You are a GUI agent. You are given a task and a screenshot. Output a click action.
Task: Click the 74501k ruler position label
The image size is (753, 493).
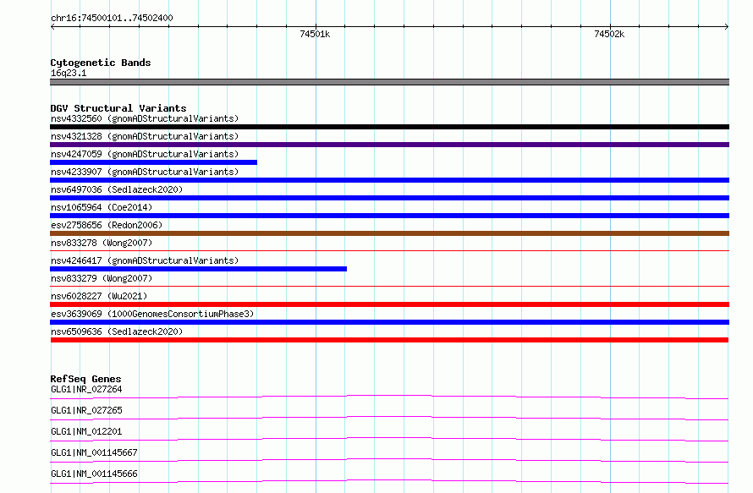[315, 34]
